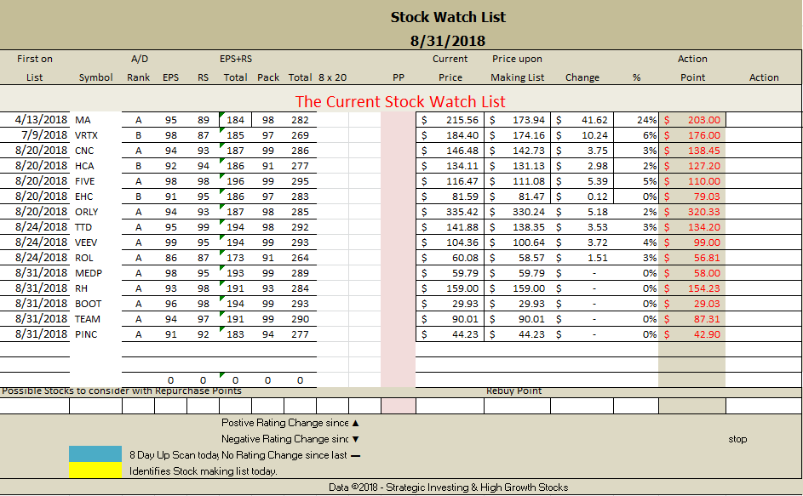Select the 'PP' column header
Screen dimensions: 803x496
(398, 77)
